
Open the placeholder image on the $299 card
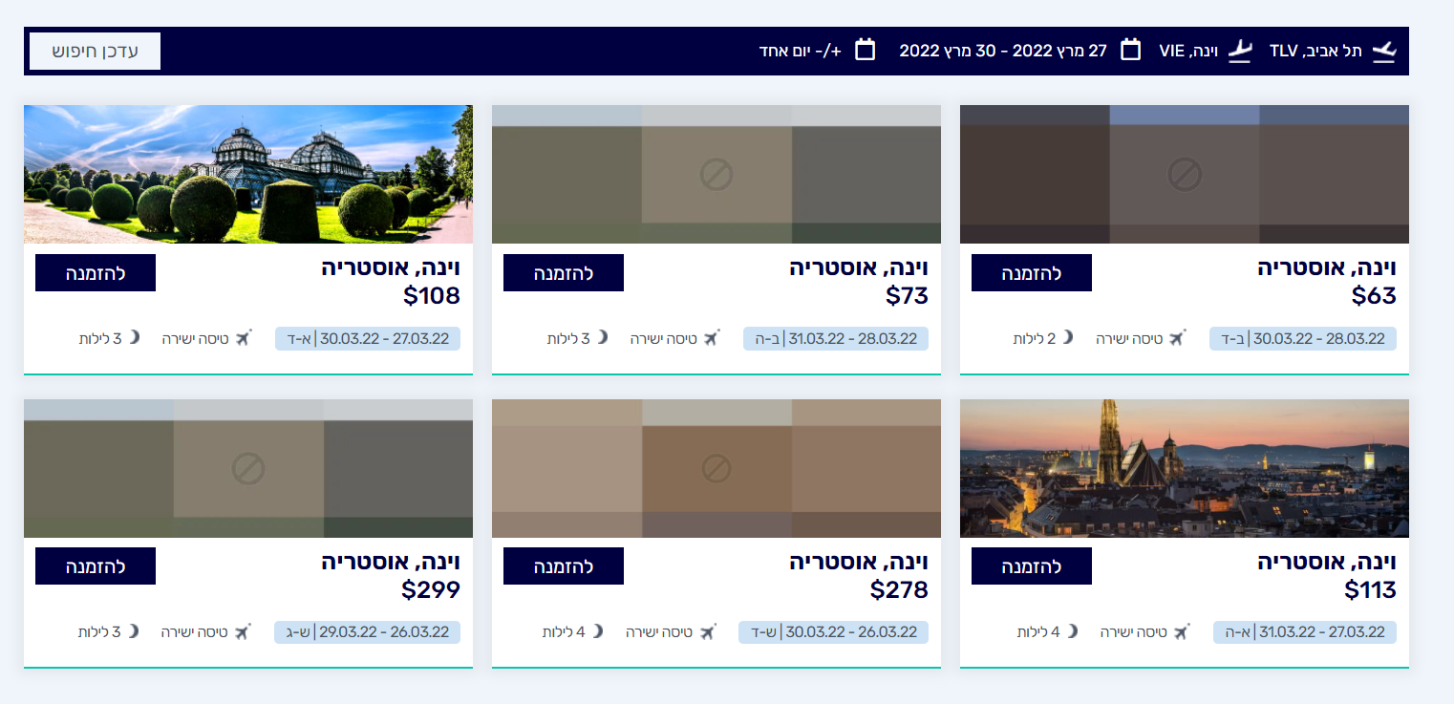point(248,468)
